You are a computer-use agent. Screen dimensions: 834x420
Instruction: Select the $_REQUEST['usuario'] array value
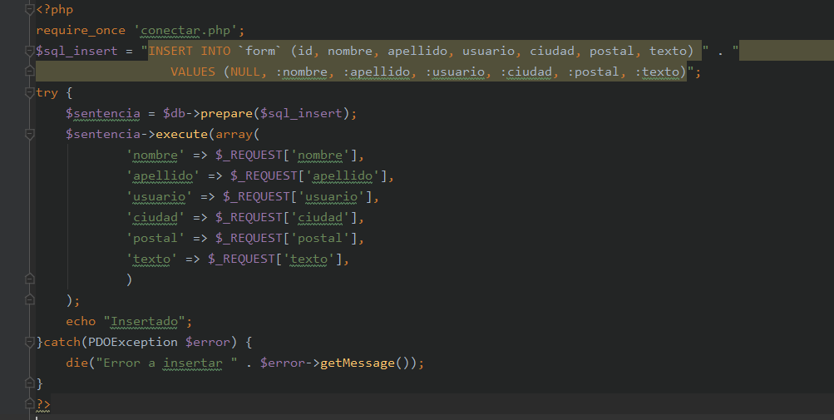(x=300, y=196)
